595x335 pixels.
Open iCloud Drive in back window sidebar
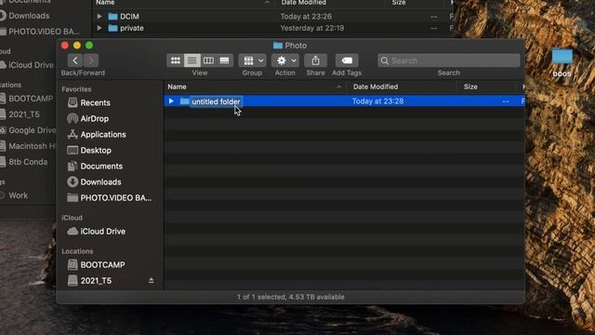tap(31, 65)
